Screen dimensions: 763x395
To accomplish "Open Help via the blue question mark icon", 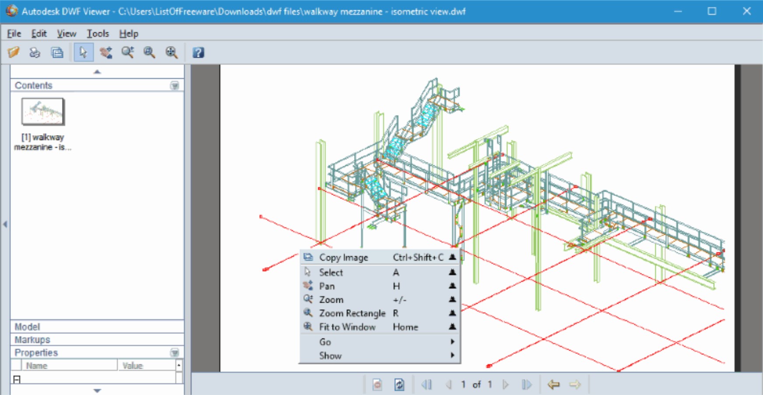I will pos(198,52).
